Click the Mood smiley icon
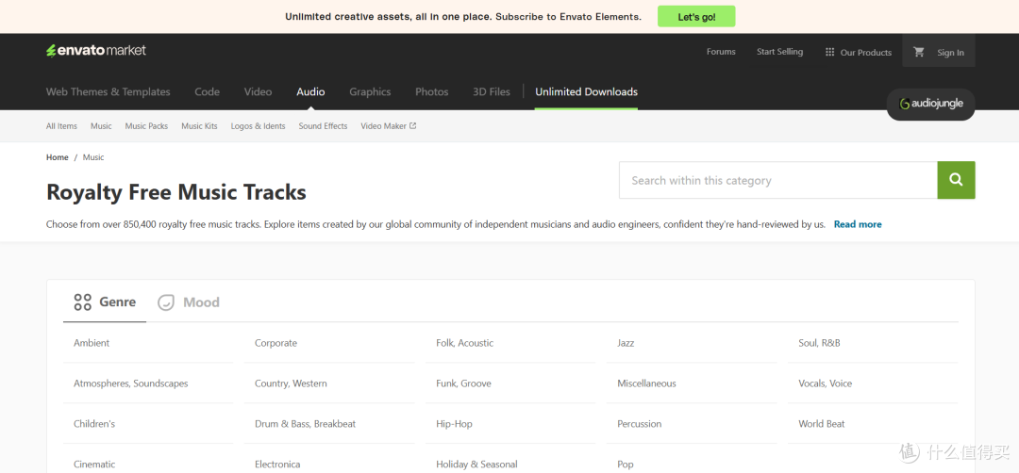Viewport: 1019px width, 473px height. pos(166,302)
